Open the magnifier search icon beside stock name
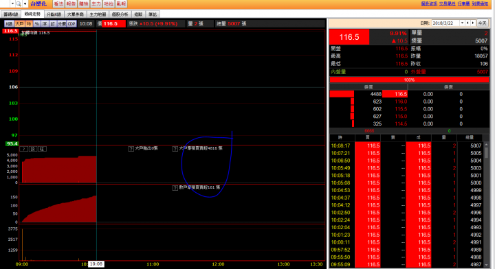Viewport: 495px width, 269px height. pyautogui.click(x=19, y=4)
